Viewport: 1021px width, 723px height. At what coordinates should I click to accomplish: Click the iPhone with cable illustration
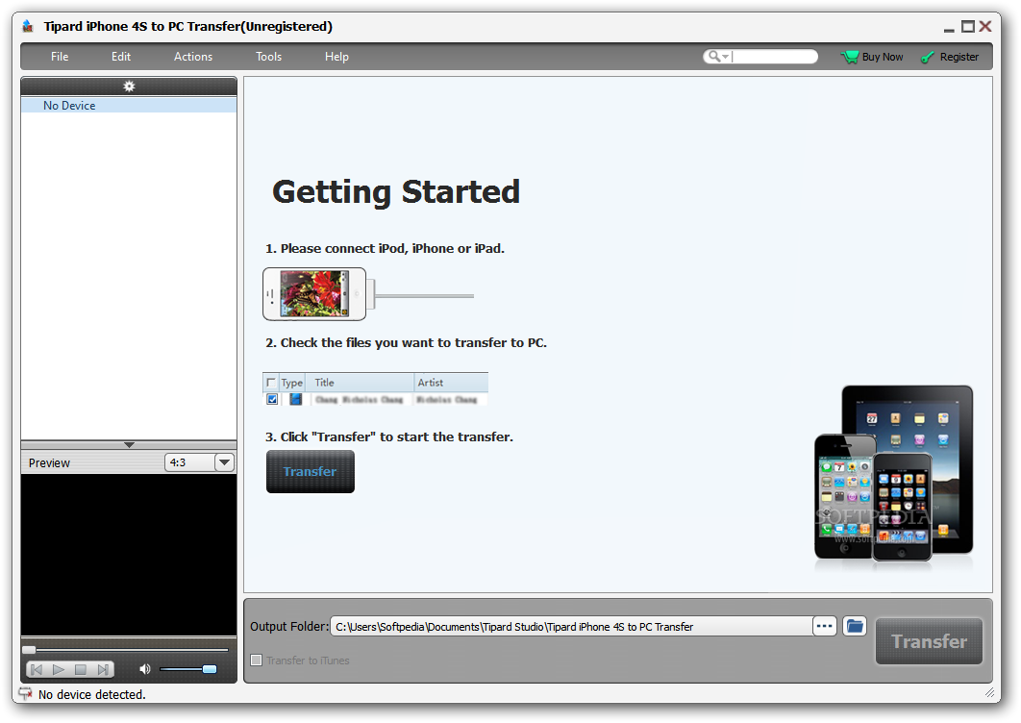(368, 294)
